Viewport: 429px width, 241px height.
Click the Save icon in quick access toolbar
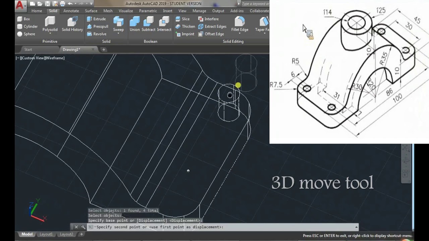[47, 4]
